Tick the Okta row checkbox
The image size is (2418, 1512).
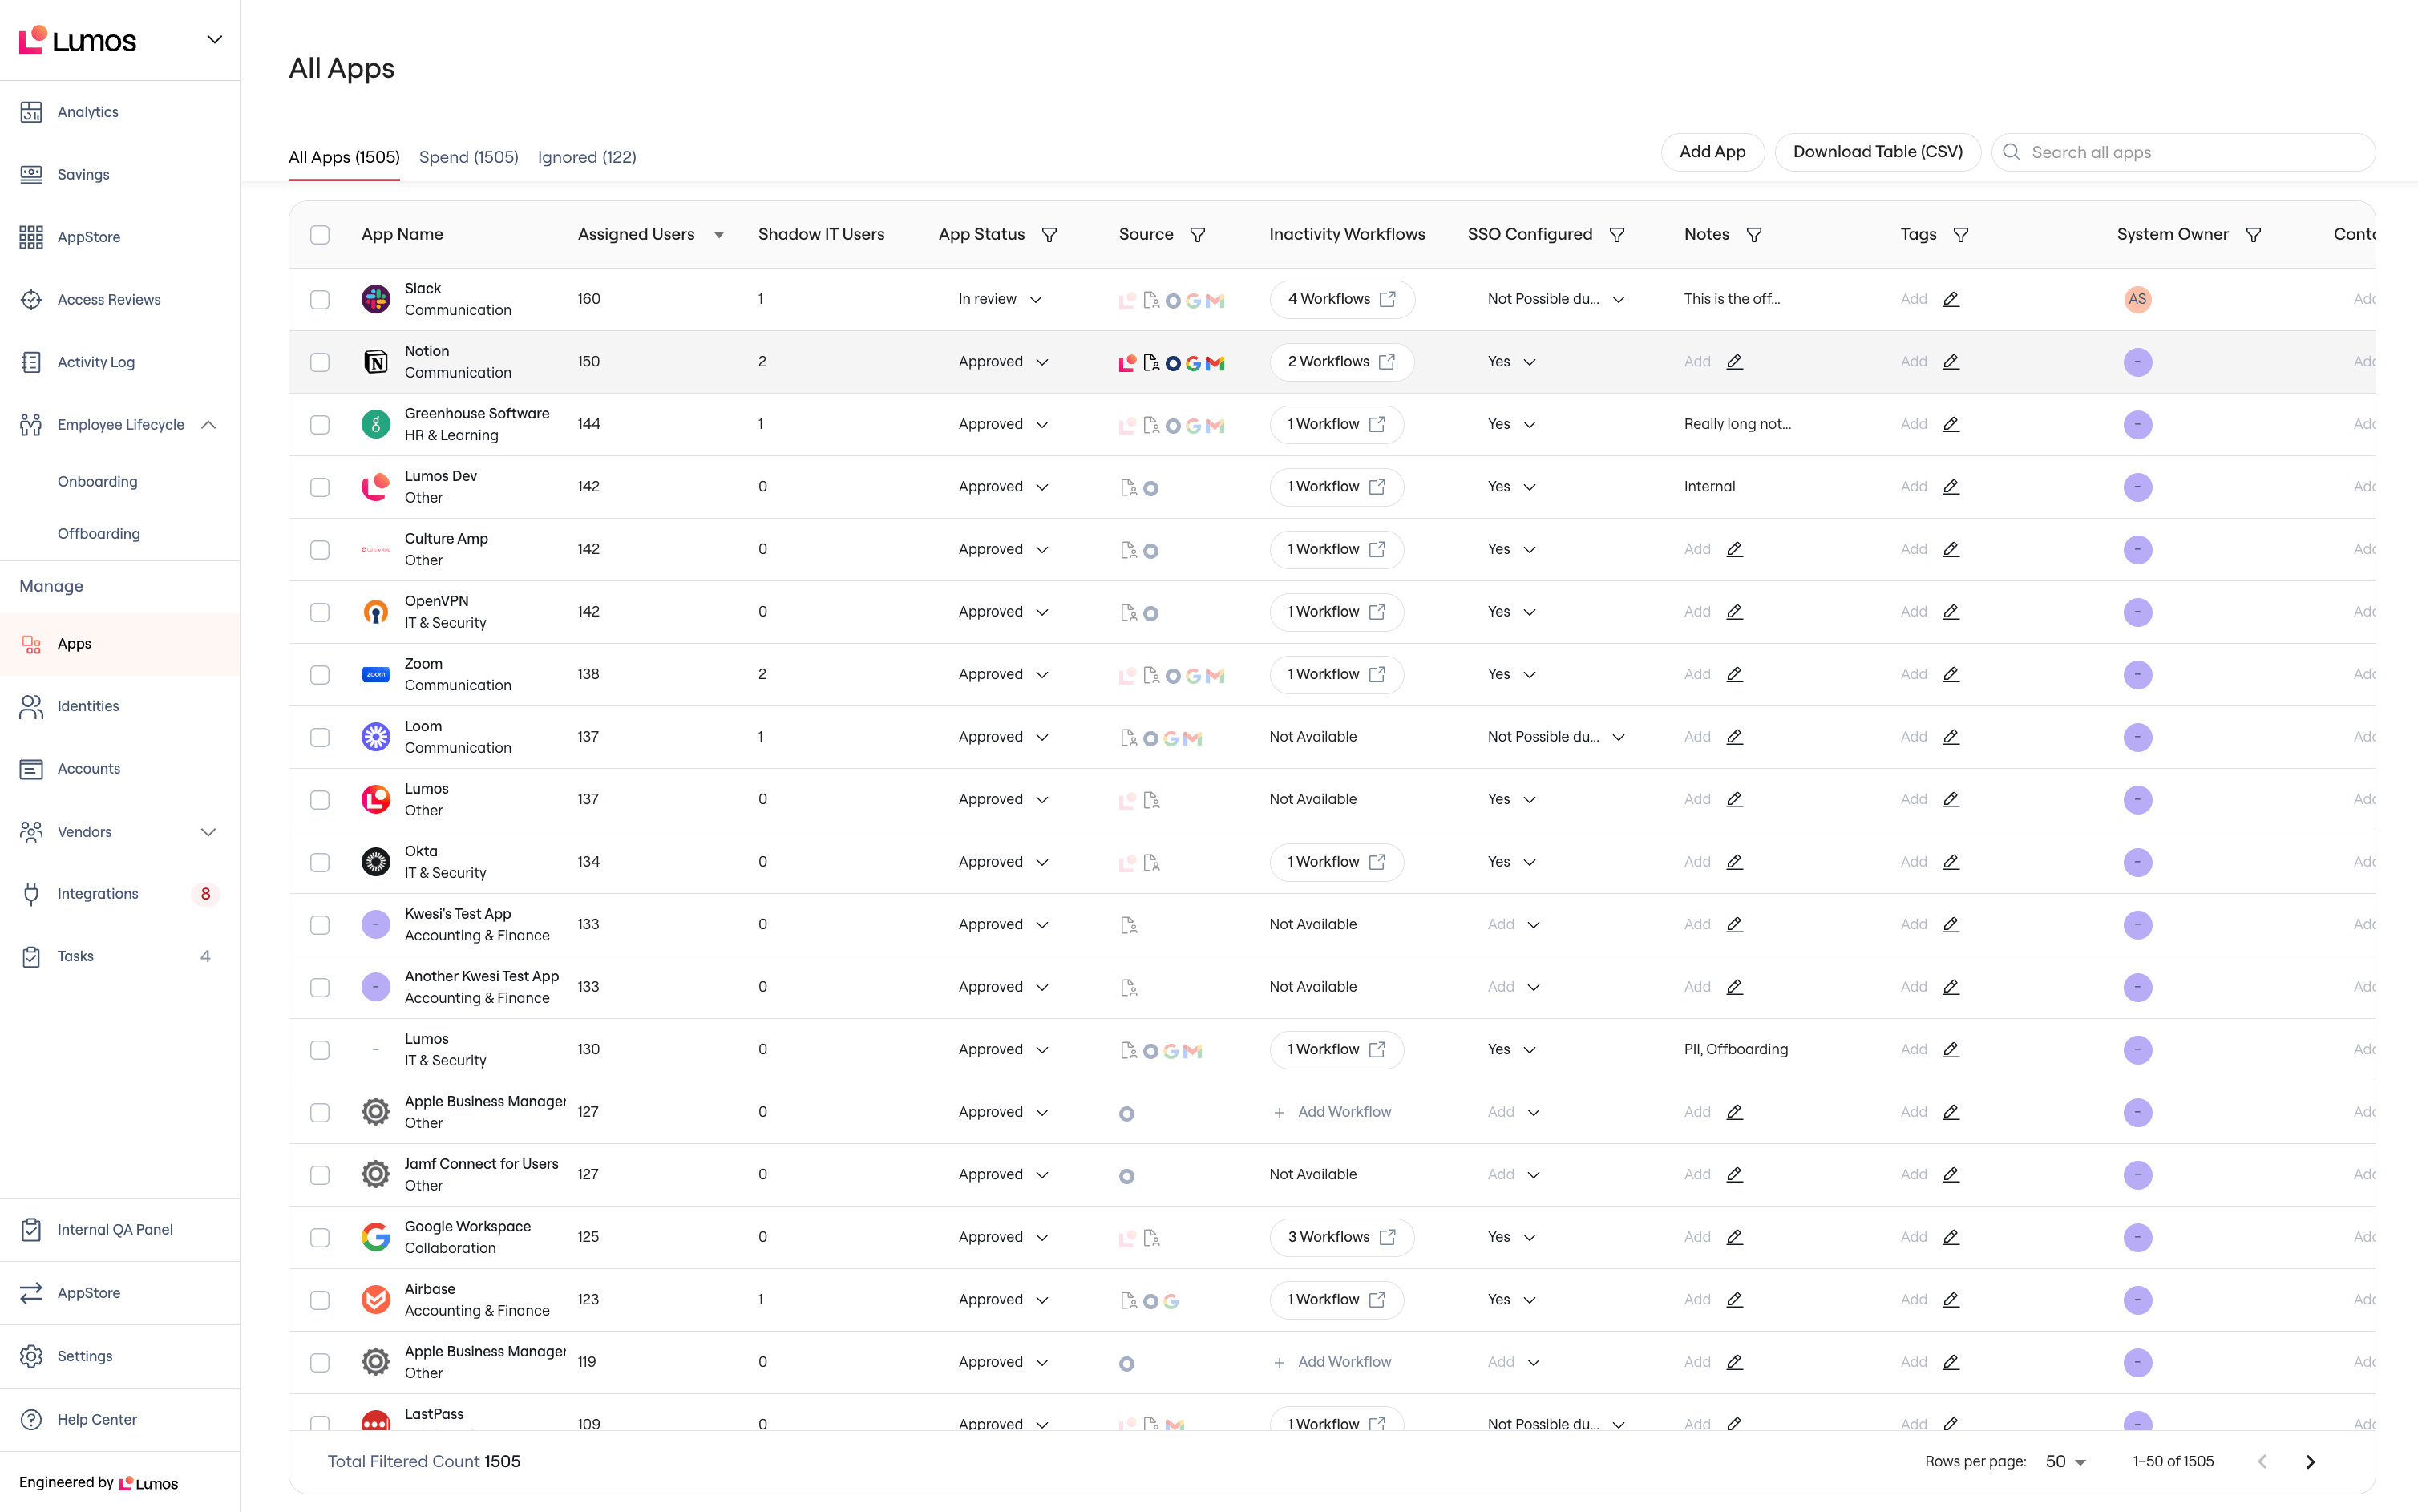click(x=320, y=862)
